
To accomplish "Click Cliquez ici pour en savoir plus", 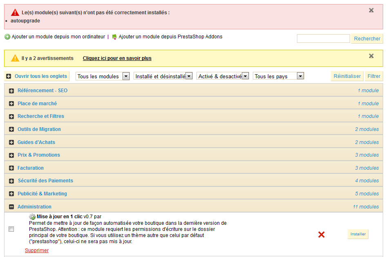I will tap(117, 58).
